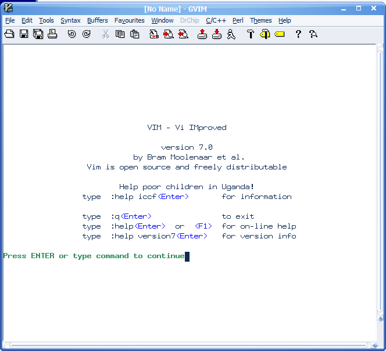The image size is (386, 351).
Task: Click the Copy toolbar icon
Action: click(120, 34)
